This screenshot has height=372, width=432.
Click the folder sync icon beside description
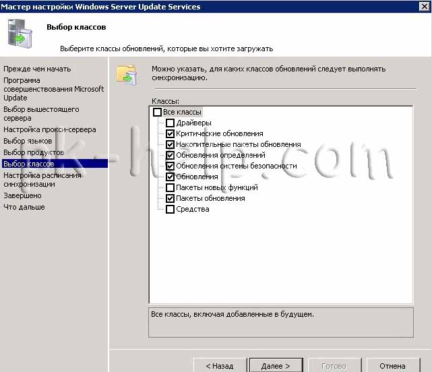pyautogui.click(x=127, y=75)
